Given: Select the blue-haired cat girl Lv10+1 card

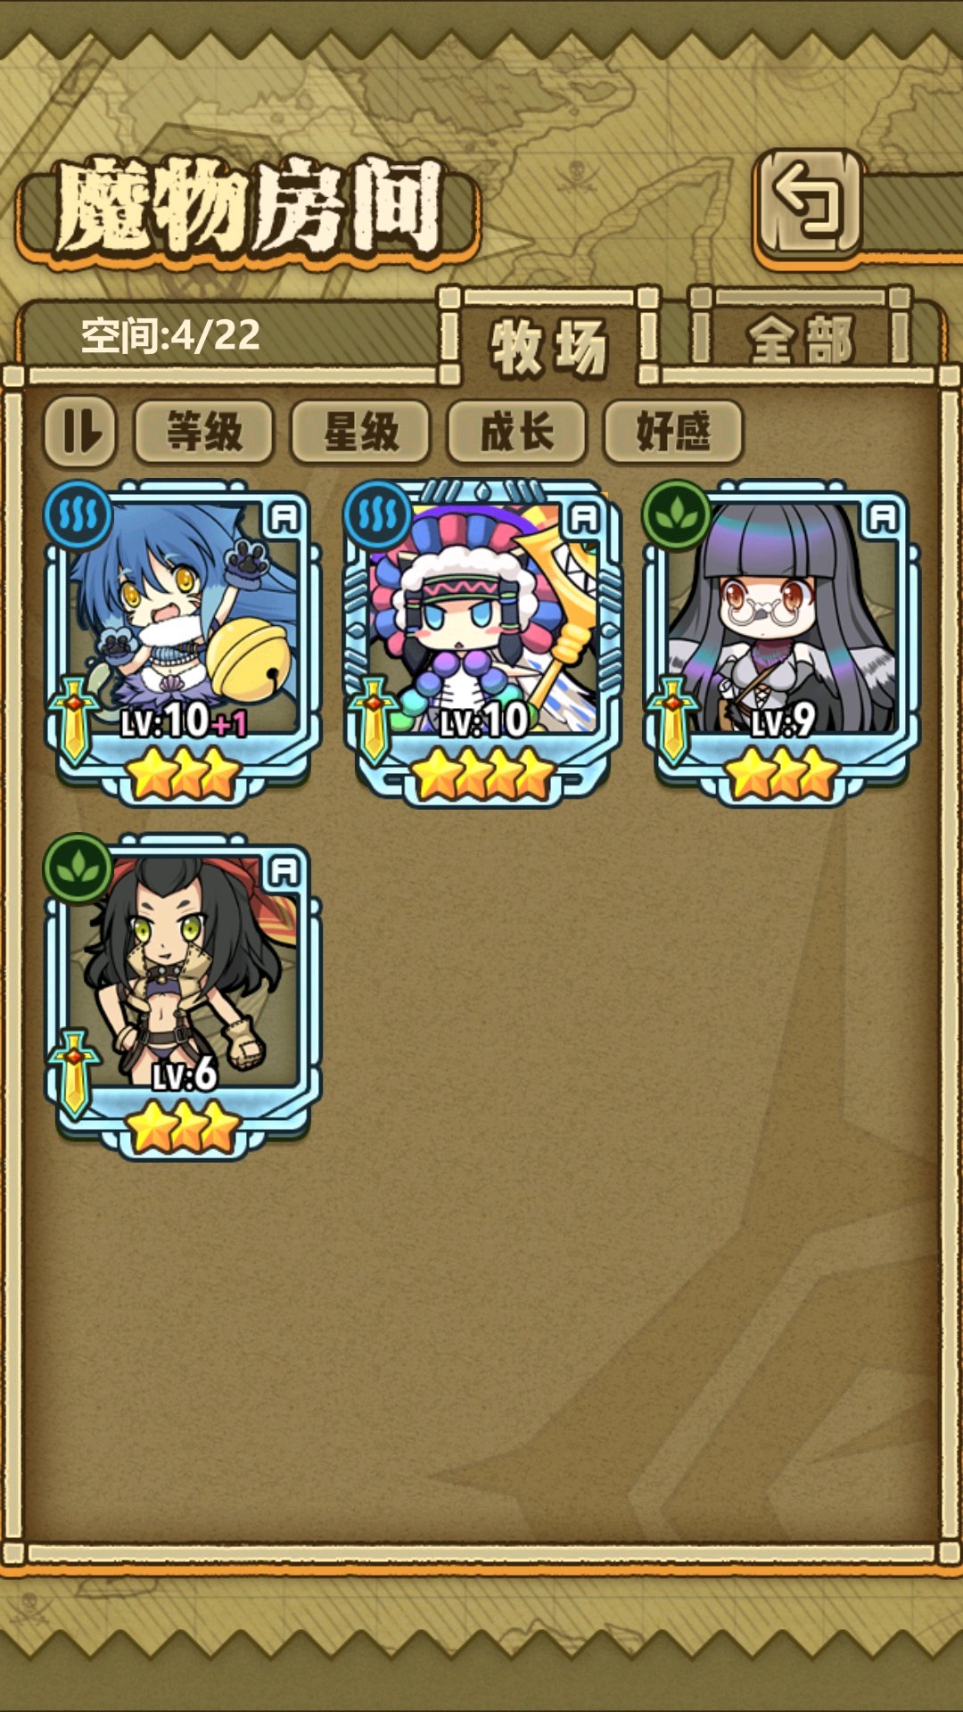Looking at the screenshot, I should click(x=184, y=642).
